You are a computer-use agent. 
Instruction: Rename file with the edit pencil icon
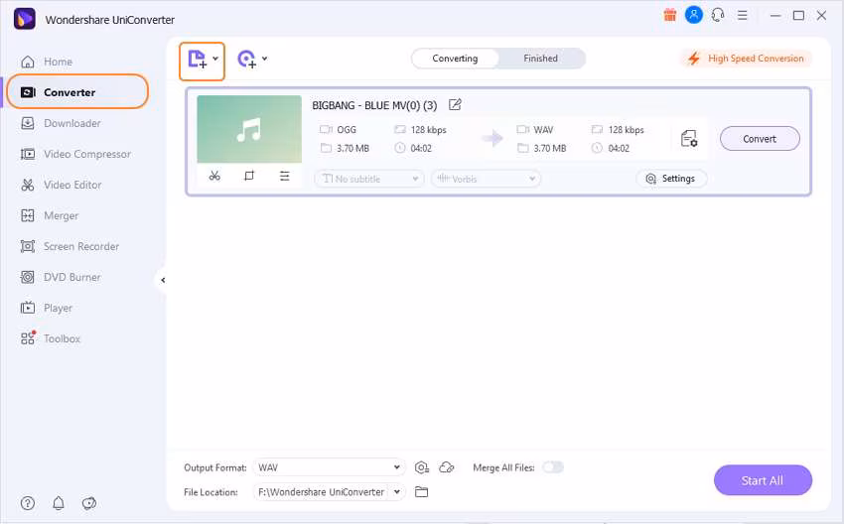click(455, 104)
